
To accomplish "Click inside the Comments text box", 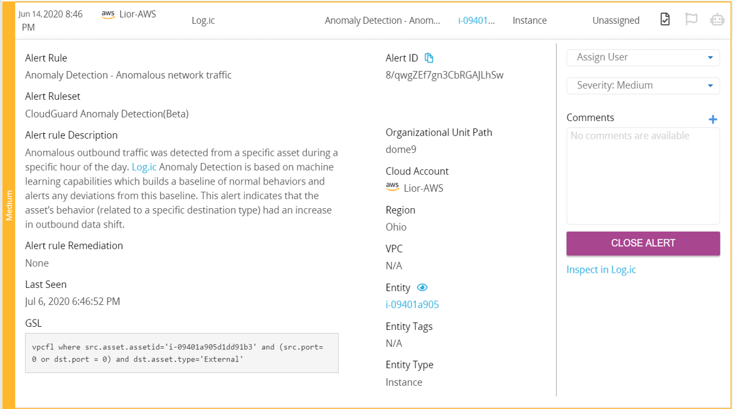I will click(643, 176).
